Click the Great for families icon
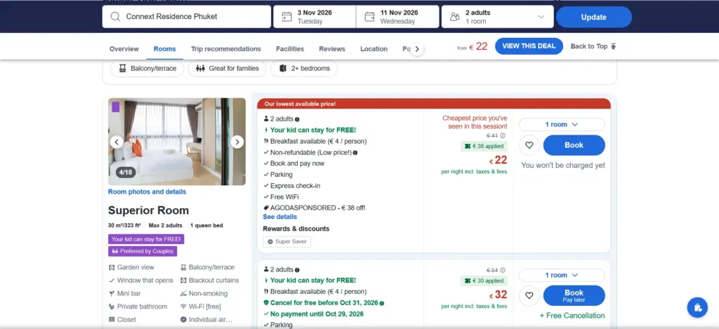The width and height of the screenshot is (719, 329). (200, 68)
